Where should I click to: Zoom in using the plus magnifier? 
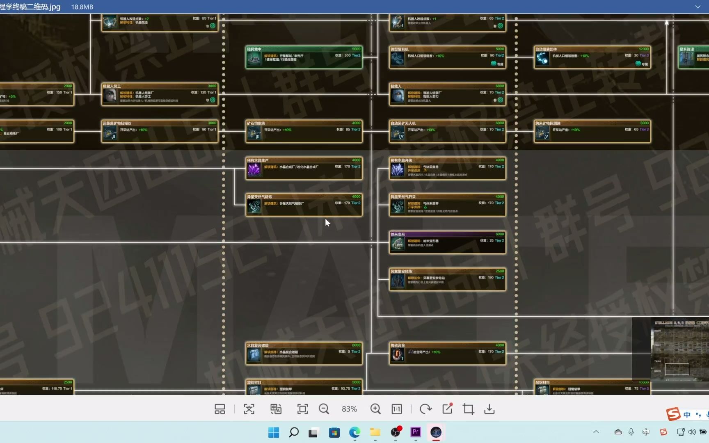coord(375,409)
